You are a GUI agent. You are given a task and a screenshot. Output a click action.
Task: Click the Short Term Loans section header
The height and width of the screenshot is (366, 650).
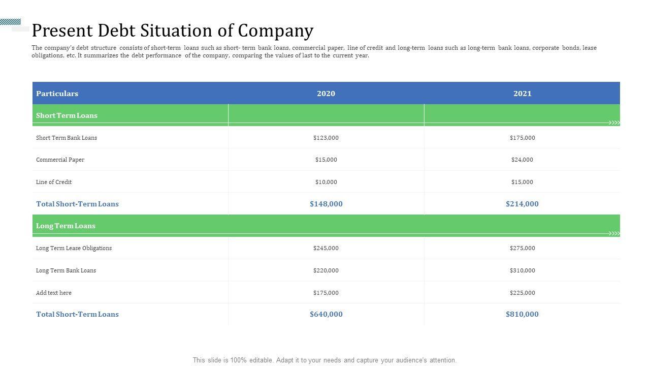pos(67,115)
